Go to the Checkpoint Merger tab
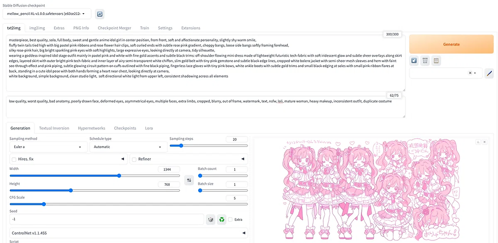Viewport: 498px width, 243px height. pos(114,28)
